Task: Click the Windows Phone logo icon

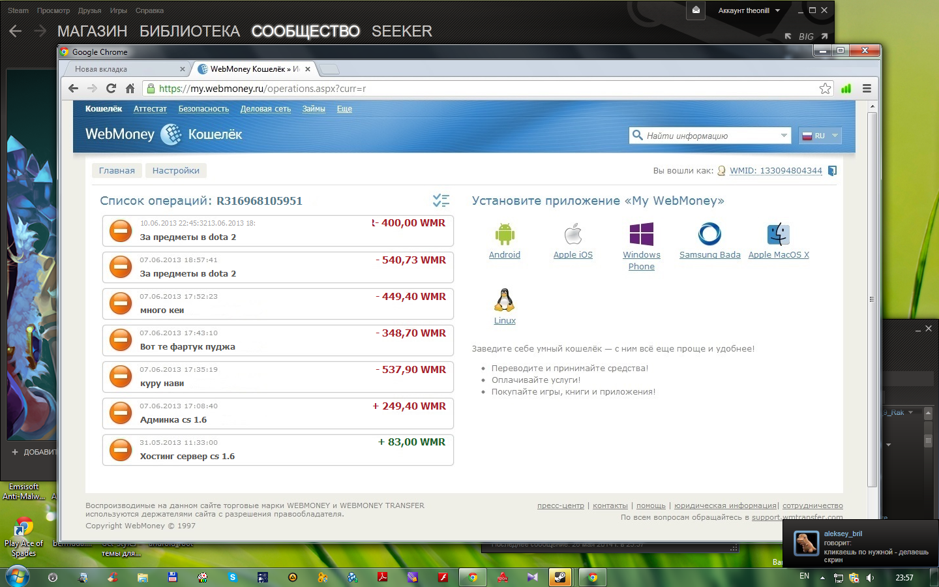Action: [x=642, y=233]
